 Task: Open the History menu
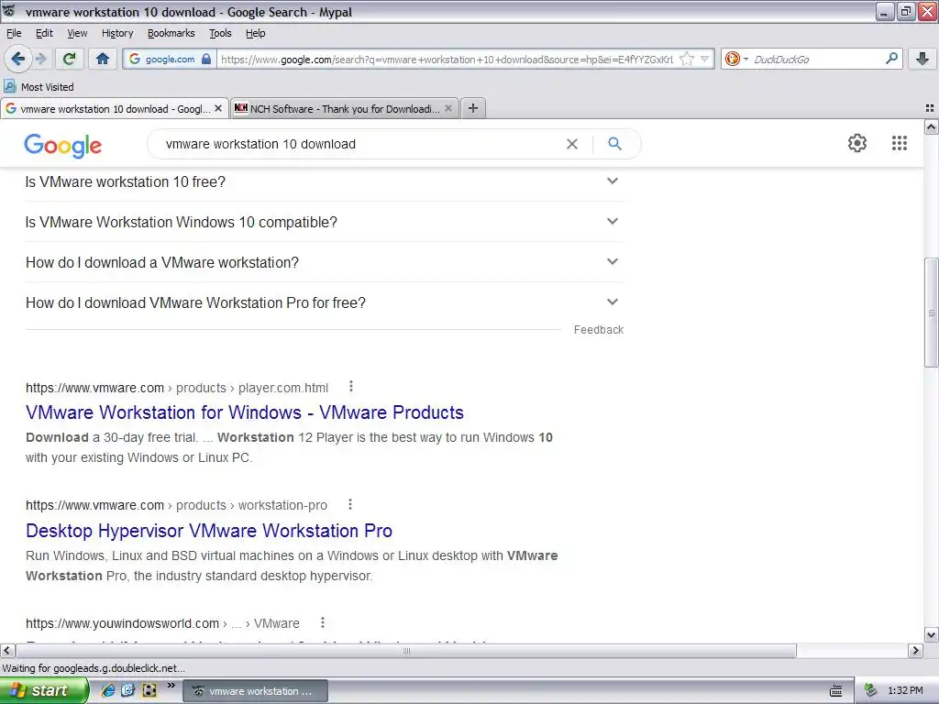[x=117, y=33]
